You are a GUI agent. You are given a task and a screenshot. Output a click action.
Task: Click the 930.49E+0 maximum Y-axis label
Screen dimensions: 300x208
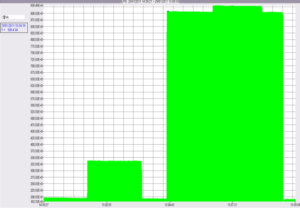(x=36, y=5)
